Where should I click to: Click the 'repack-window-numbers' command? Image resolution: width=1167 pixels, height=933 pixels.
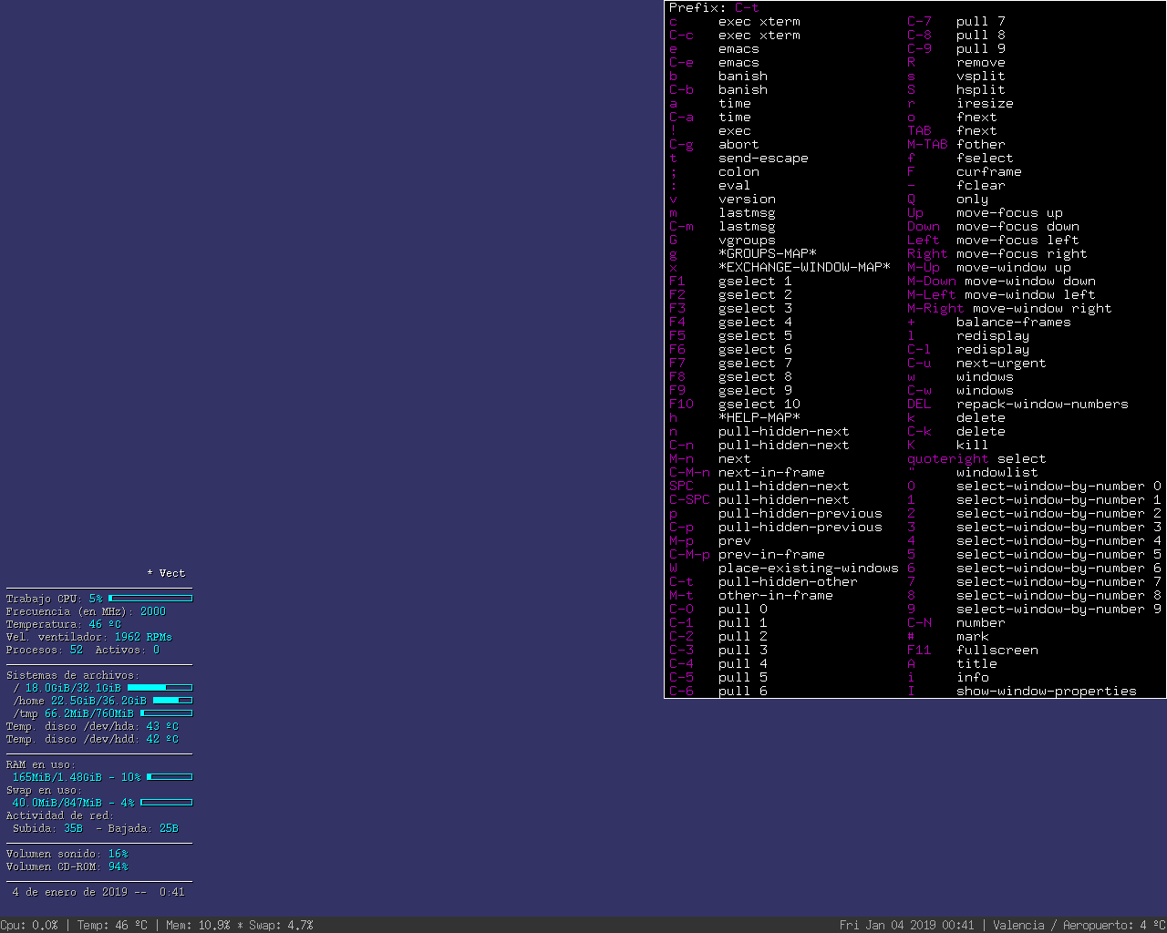[x=1042, y=404]
